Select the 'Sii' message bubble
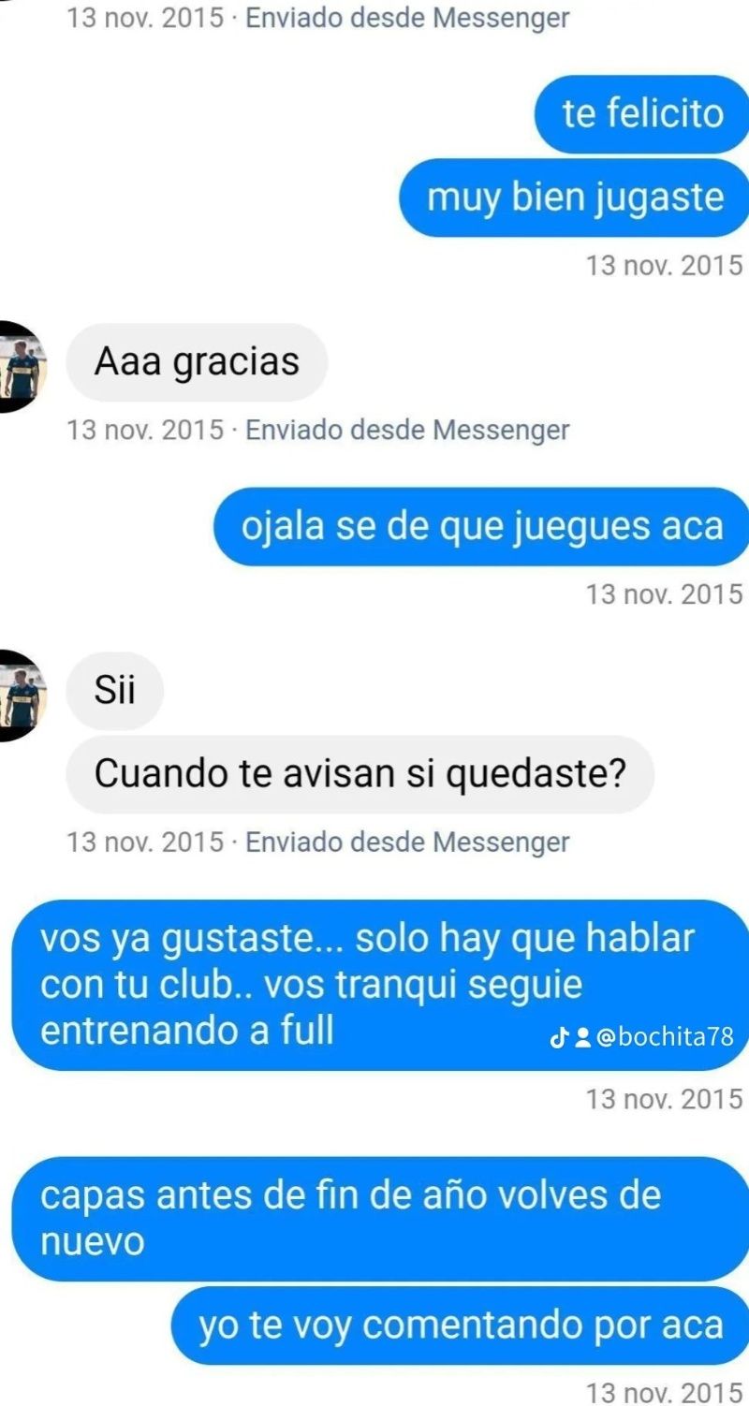Viewport: 749px width, 1406px height. (x=114, y=691)
